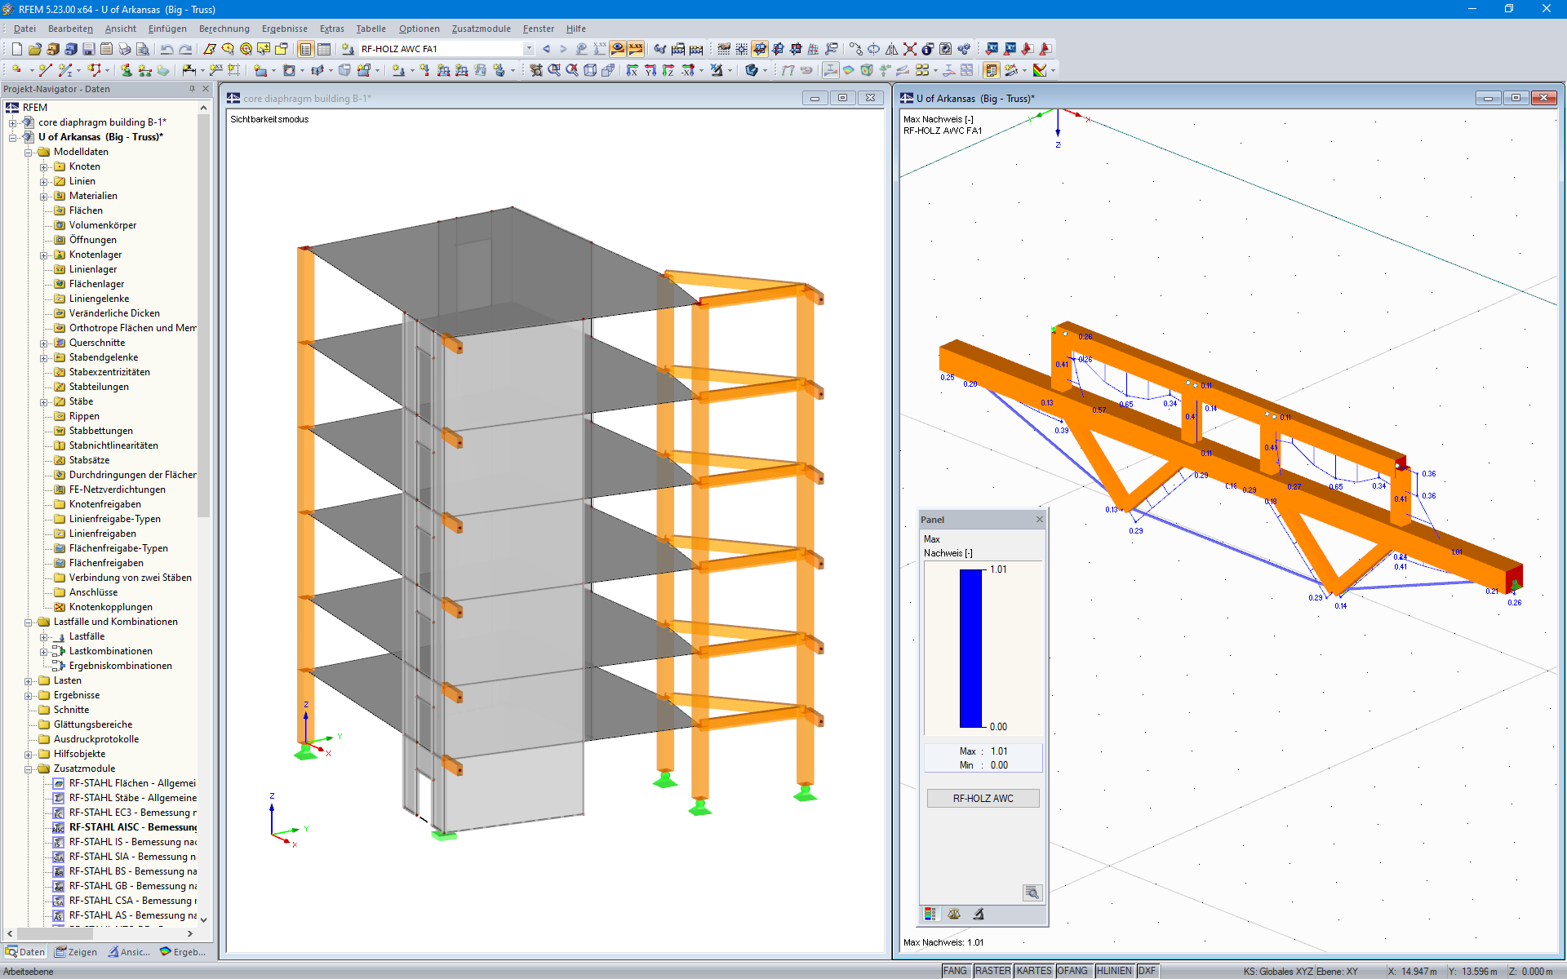1567x979 pixels.
Task: Toggle the RASTER grid status button
Action: (992, 971)
